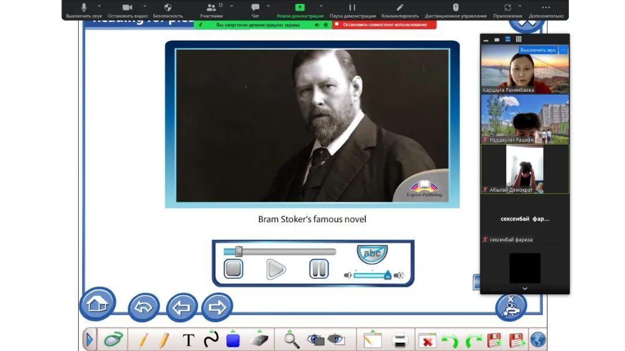
Task: Open the notes page with pencil icon
Action: 372,340
